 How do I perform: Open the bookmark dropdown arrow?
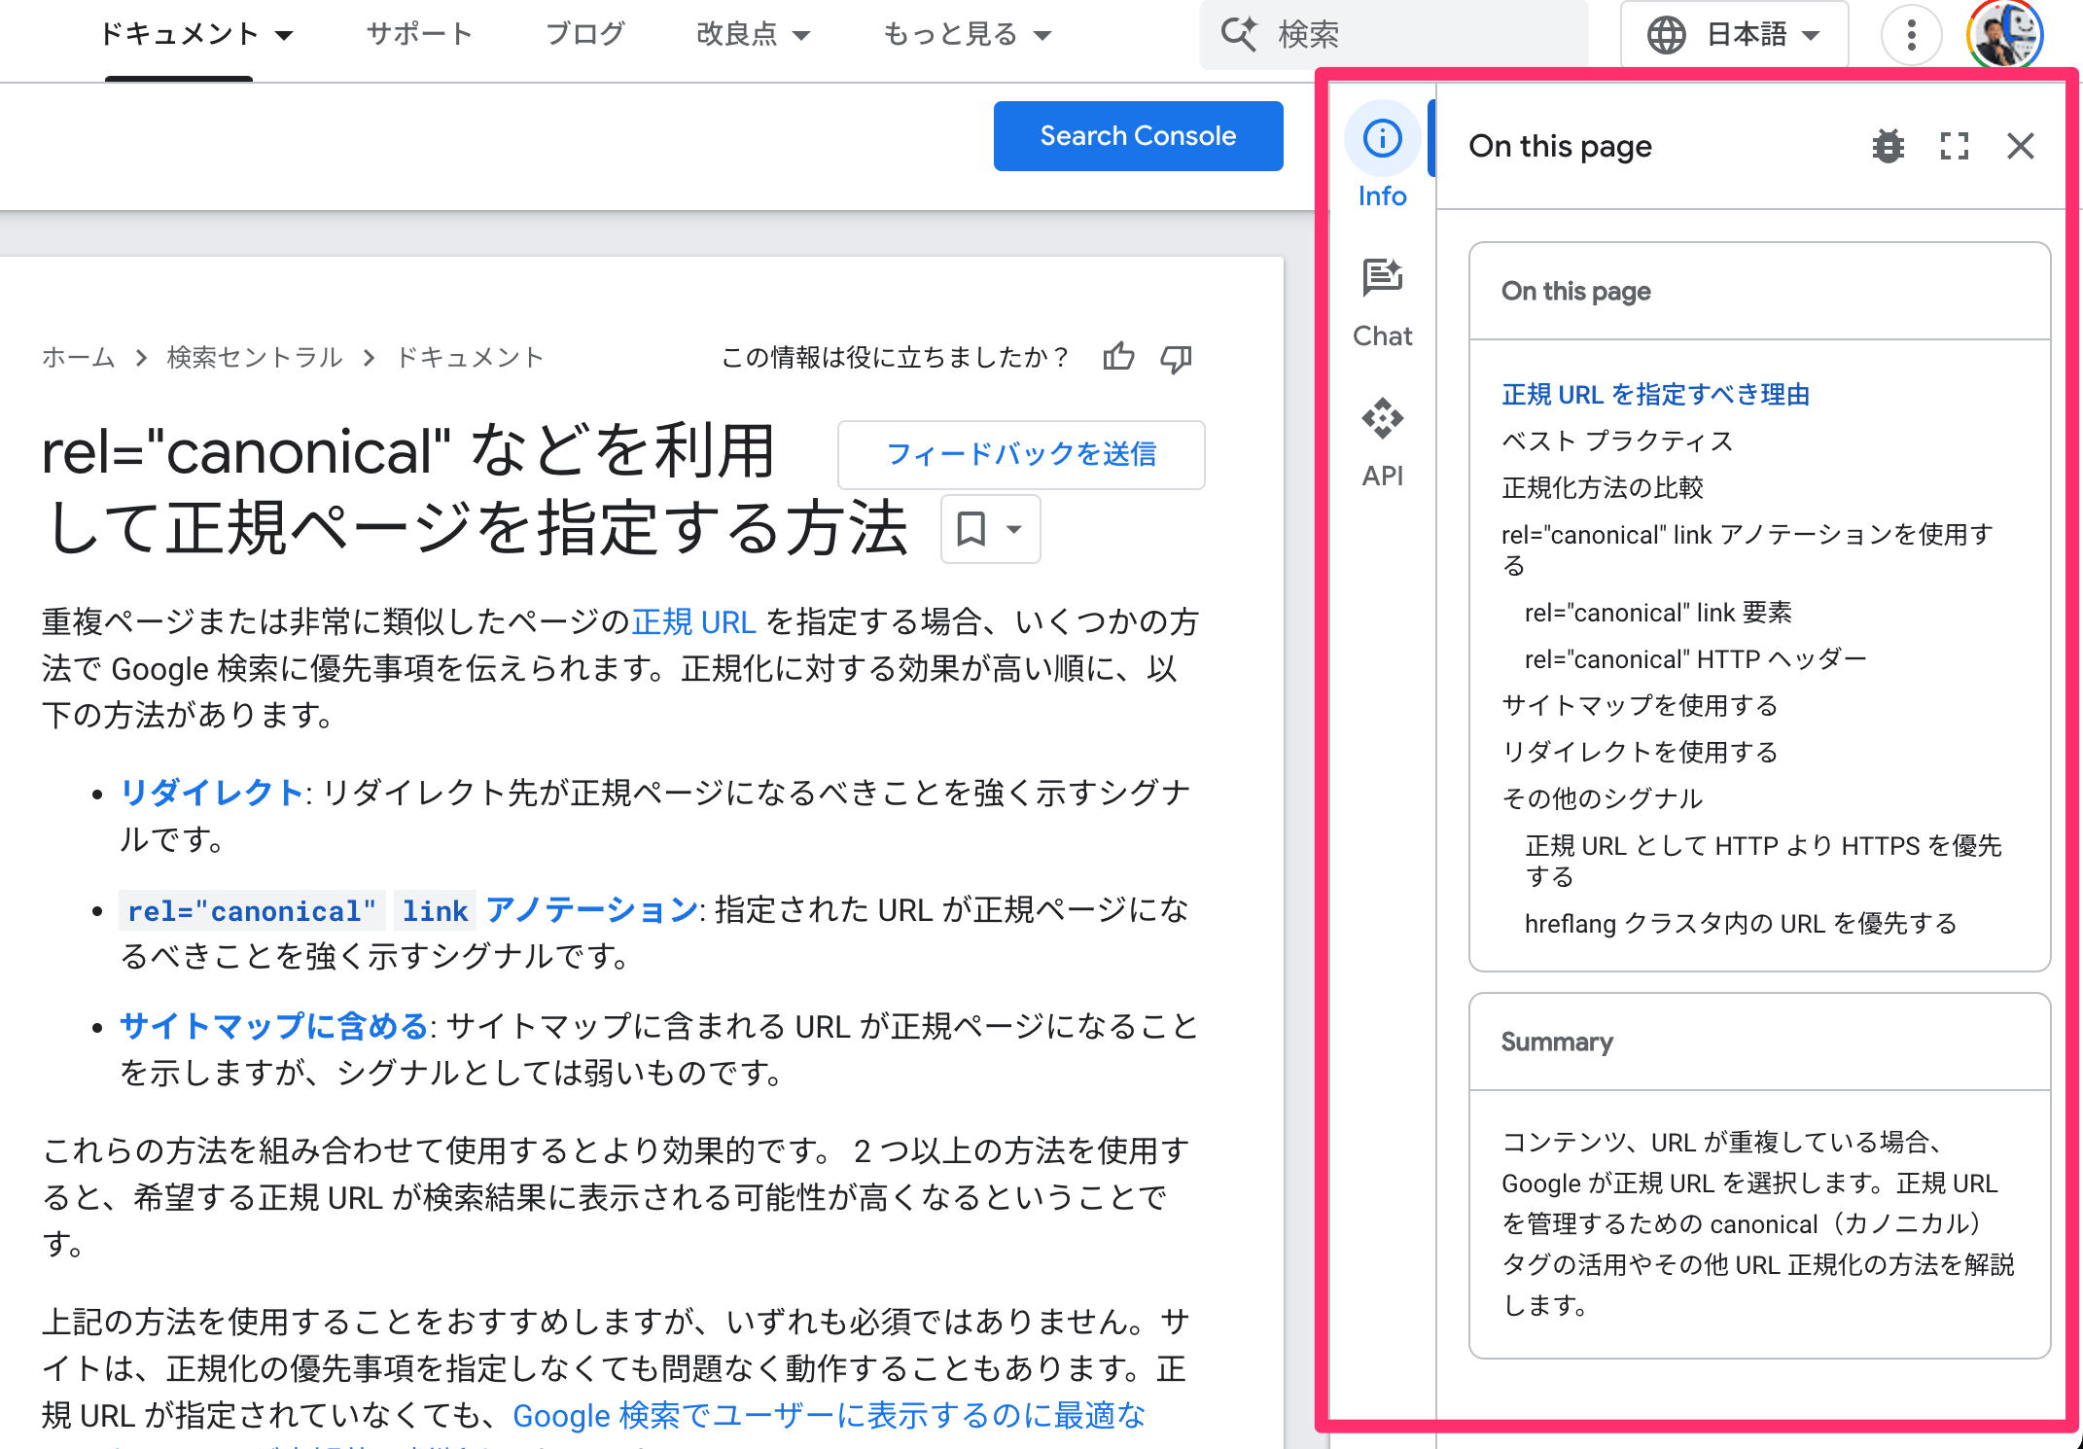(1013, 529)
